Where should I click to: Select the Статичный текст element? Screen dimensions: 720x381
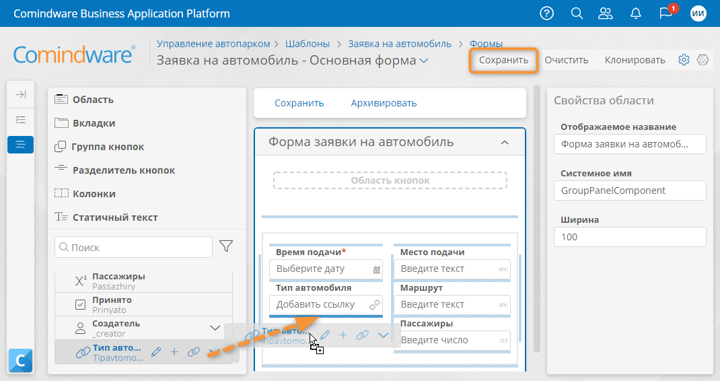coord(106,217)
